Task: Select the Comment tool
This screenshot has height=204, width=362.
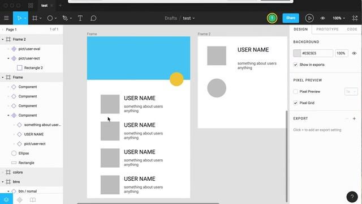Action: (x=93, y=18)
